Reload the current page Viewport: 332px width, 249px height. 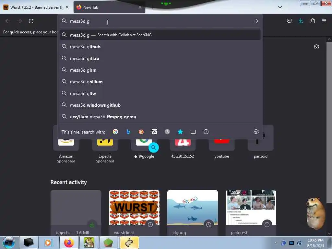point(31,21)
